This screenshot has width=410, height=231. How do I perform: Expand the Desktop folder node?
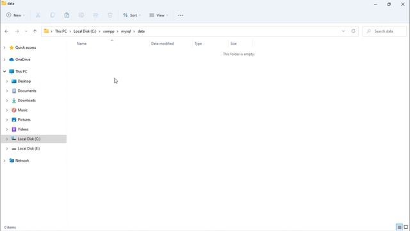coord(7,81)
